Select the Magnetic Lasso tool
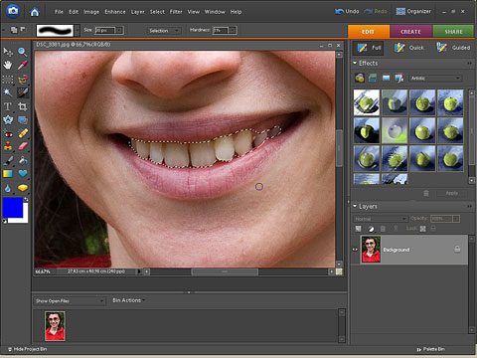Image resolution: width=477 pixels, height=358 pixels. click(22, 80)
